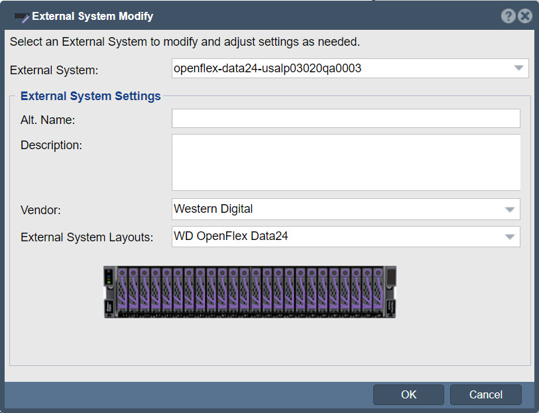Click the 'Vendor:' label
Screen dimensions: 539x413
click(40, 210)
